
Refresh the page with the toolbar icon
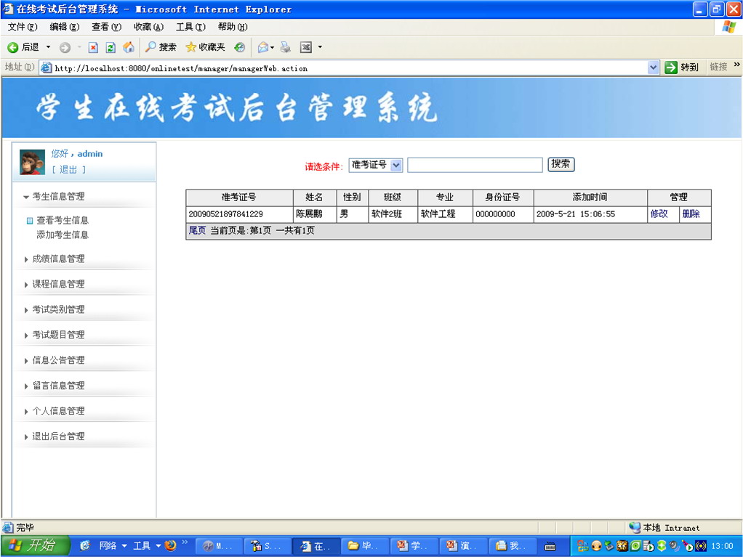(111, 47)
